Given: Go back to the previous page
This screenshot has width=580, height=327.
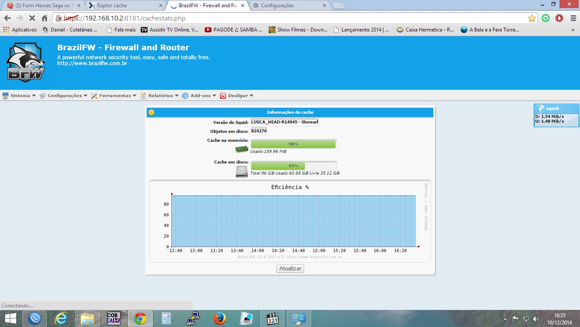Looking at the screenshot, I should (7, 18).
